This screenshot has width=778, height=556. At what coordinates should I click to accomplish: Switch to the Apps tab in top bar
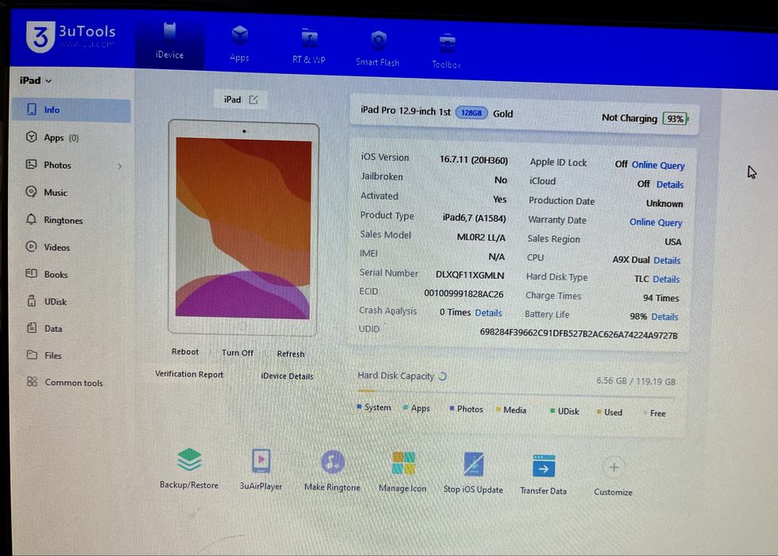tap(240, 44)
